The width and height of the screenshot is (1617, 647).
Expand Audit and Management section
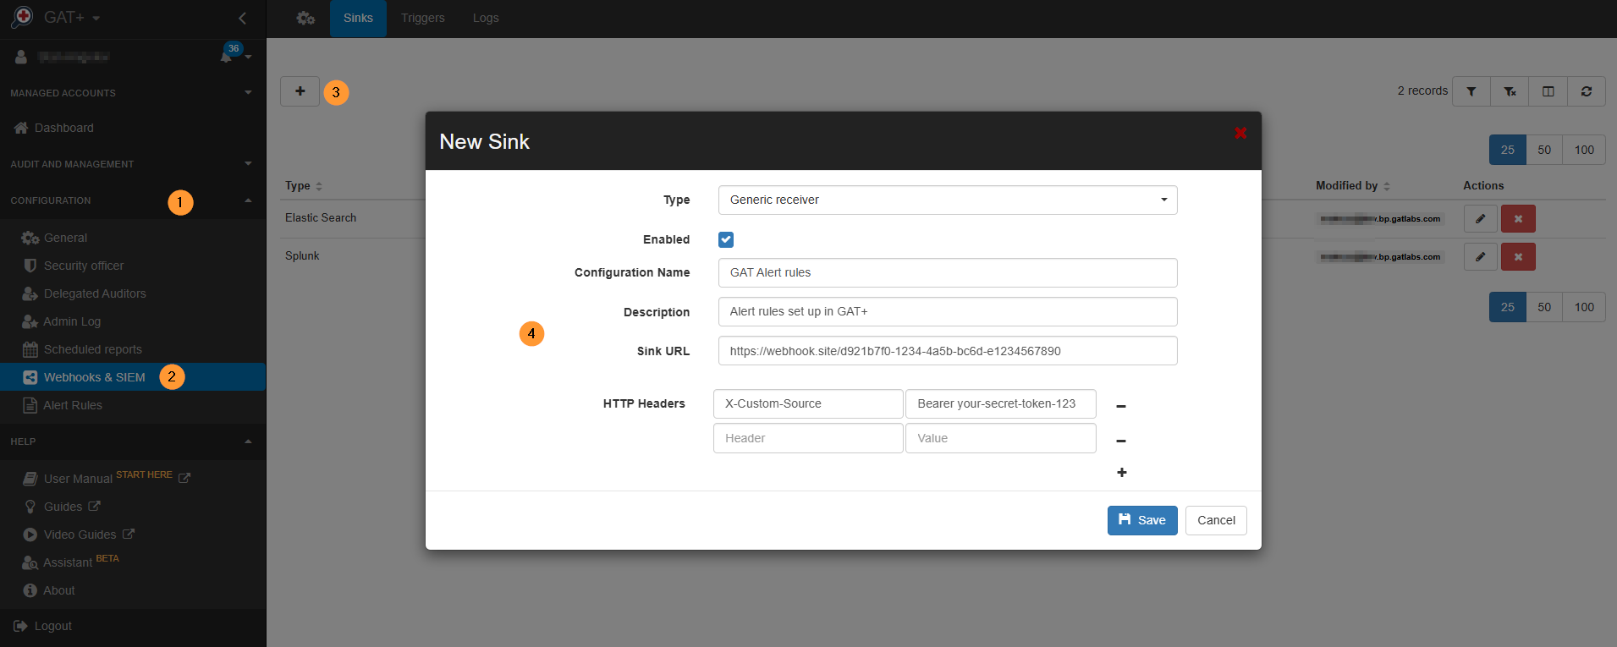click(133, 163)
